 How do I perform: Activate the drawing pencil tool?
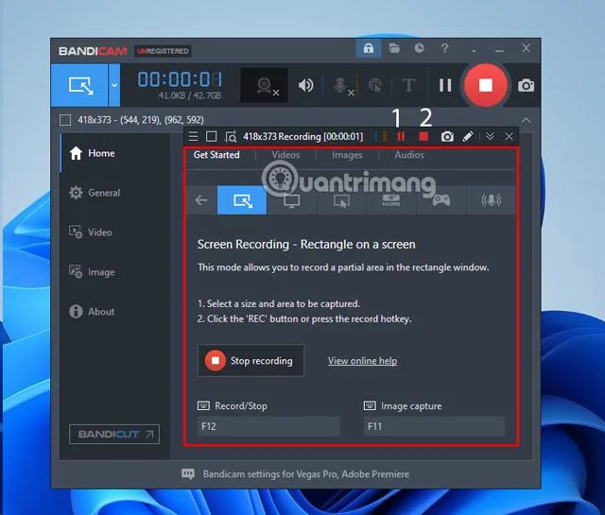(x=468, y=137)
